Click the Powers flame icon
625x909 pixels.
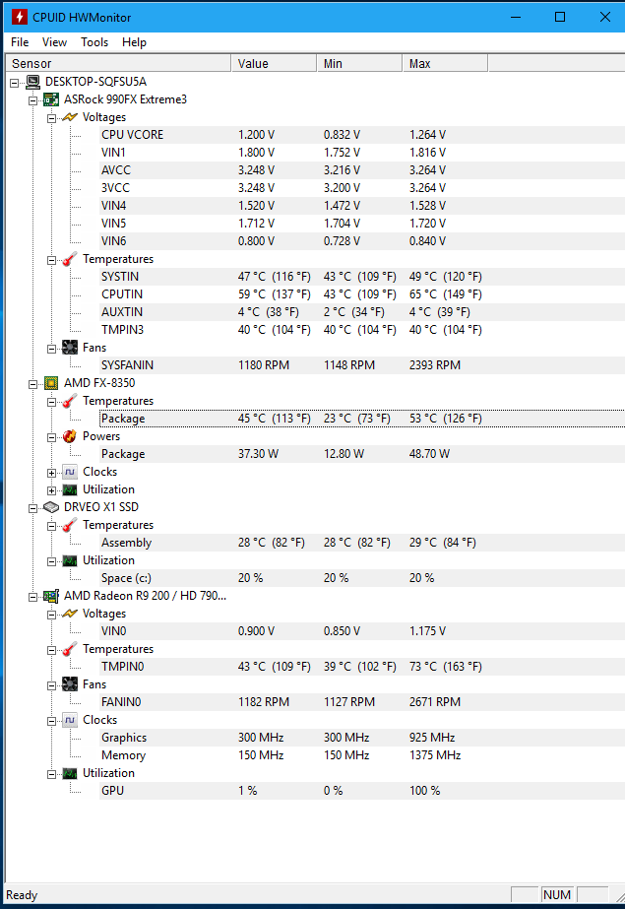pos(70,436)
